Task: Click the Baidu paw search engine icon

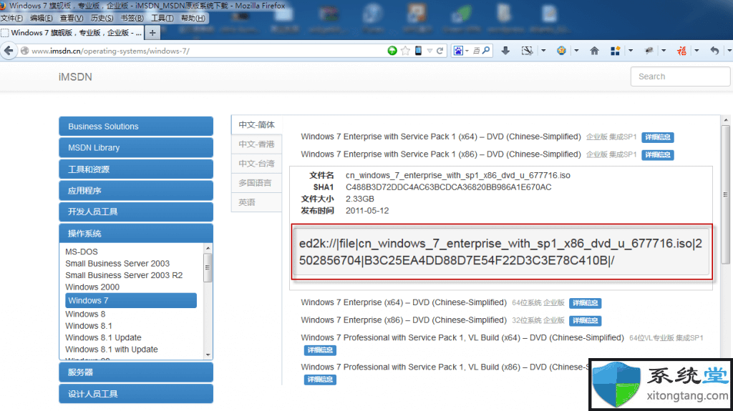Action: (x=458, y=51)
